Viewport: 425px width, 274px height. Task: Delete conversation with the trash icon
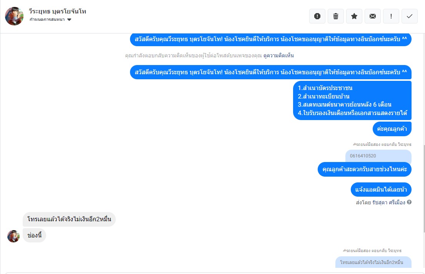click(x=335, y=16)
